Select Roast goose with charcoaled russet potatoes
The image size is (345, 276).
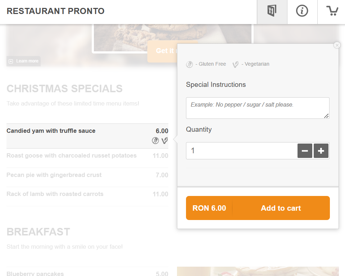(x=72, y=156)
